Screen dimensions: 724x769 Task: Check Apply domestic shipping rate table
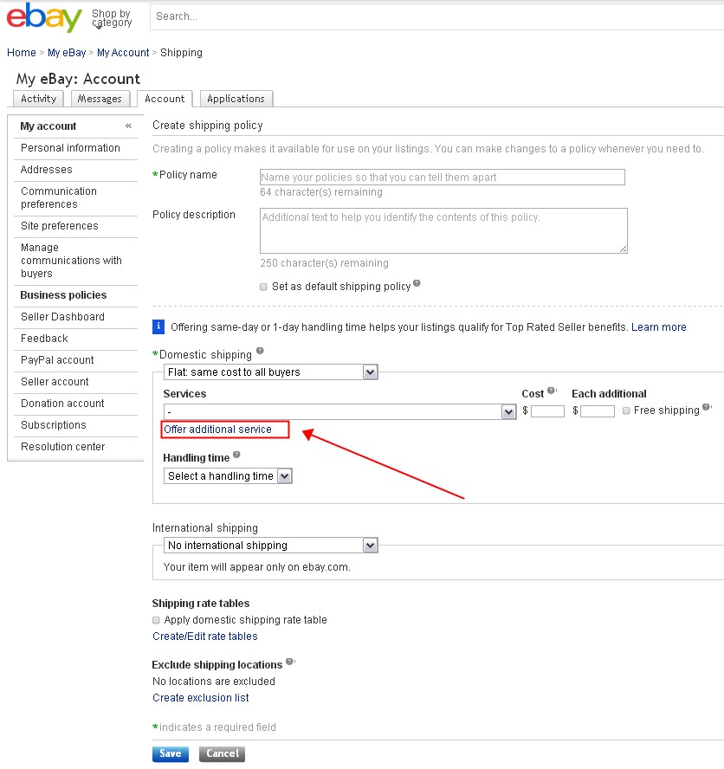coord(156,620)
